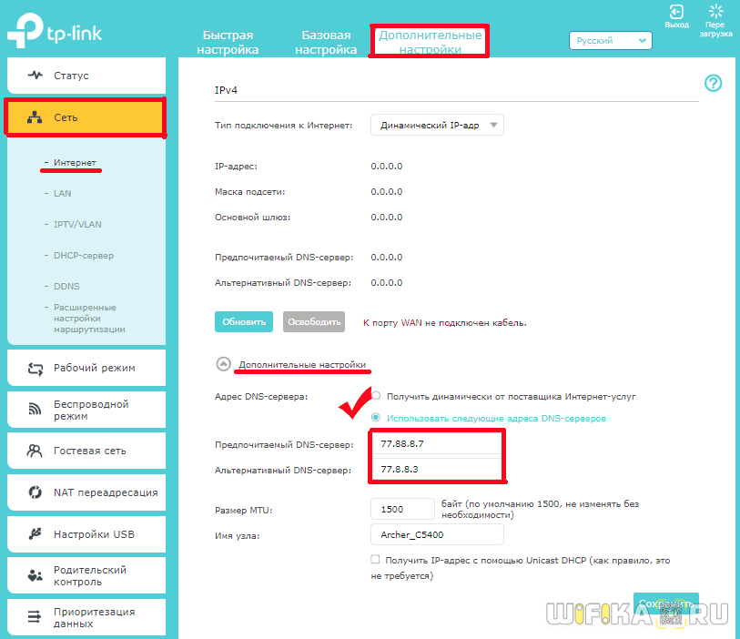Click the Перезагрузка reboot icon
This screenshot has width=740, height=639.
[x=715, y=11]
